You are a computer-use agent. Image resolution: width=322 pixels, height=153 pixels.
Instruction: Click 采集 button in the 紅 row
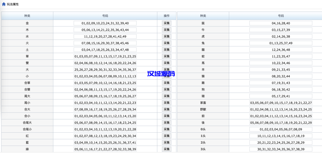(x=166, y=136)
